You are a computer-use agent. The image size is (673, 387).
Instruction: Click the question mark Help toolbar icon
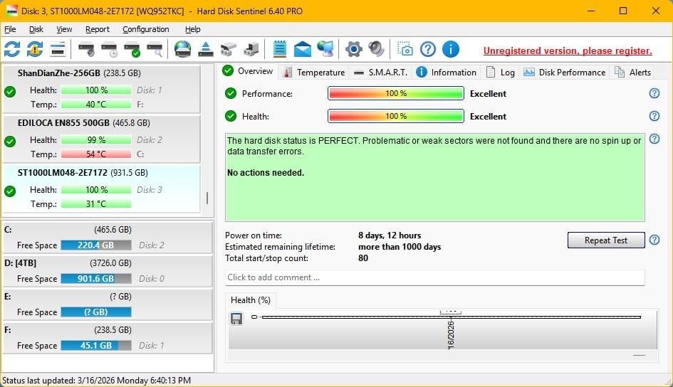click(x=428, y=49)
